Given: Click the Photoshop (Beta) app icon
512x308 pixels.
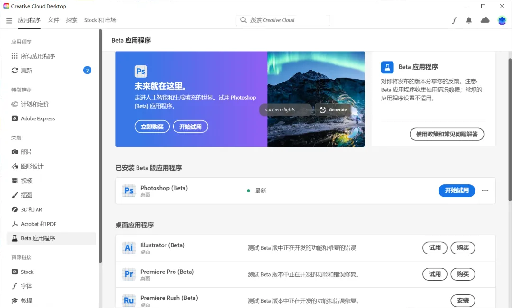Looking at the screenshot, I should click(x=128, y=190).
